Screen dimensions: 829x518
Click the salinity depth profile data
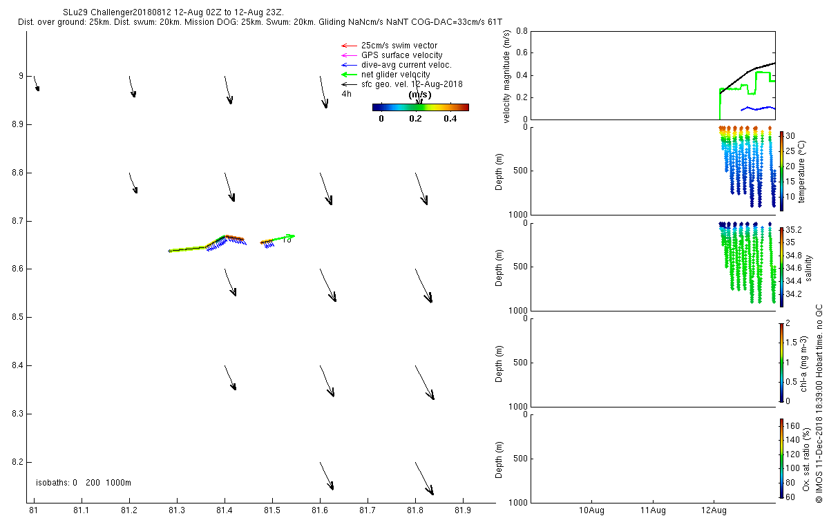[x=746, y=262]
